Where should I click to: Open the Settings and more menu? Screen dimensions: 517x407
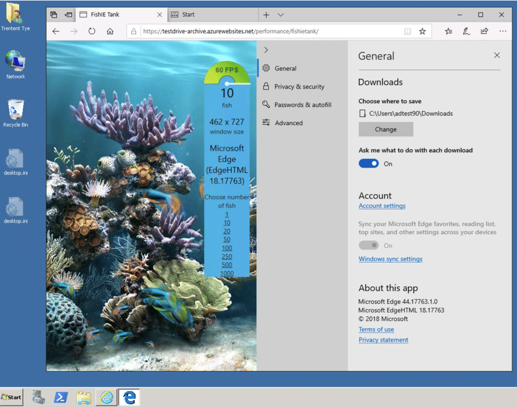pyautogui.click(x=503, y=32)
